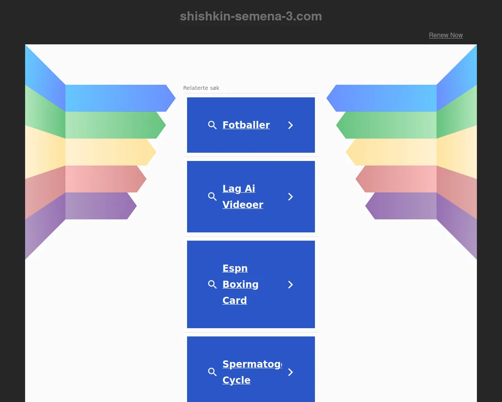Image resolution: width=502 pixels, height=402 pixels.
Task: Click the search icon beside Espn Boxing Card
Action: pos(212,285)
